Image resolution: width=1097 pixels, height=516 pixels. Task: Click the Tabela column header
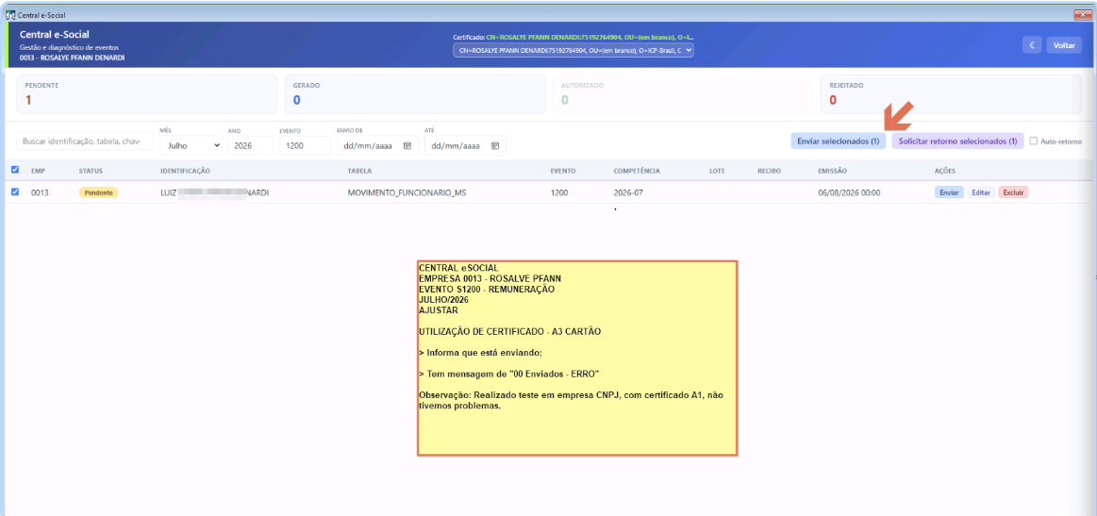(x=359, y=171)
